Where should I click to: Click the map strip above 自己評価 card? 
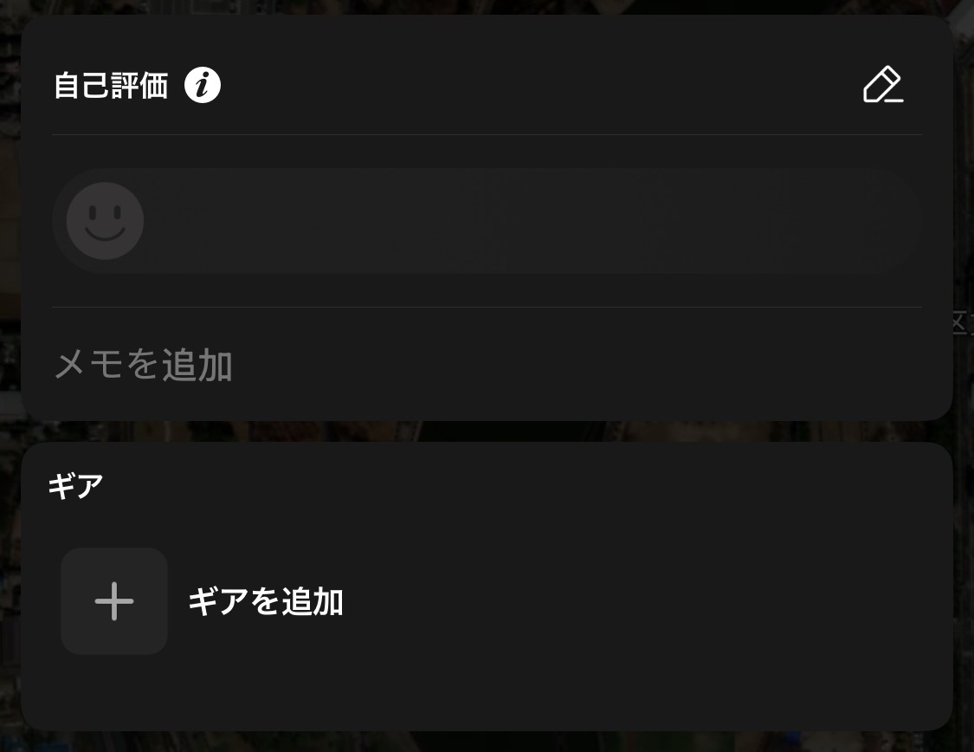pos(487,6)
